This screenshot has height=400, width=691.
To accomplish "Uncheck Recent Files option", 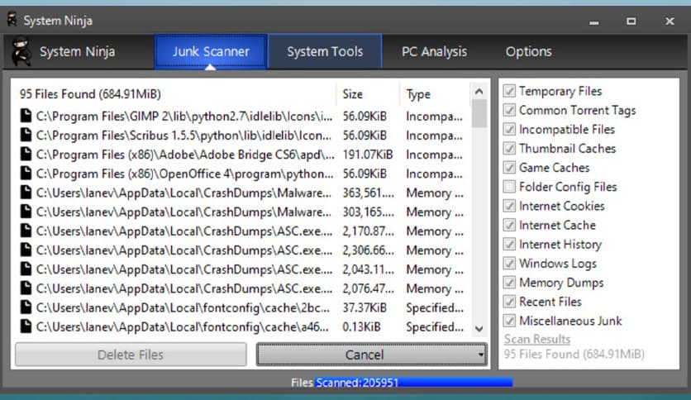I will coord(509,302).
